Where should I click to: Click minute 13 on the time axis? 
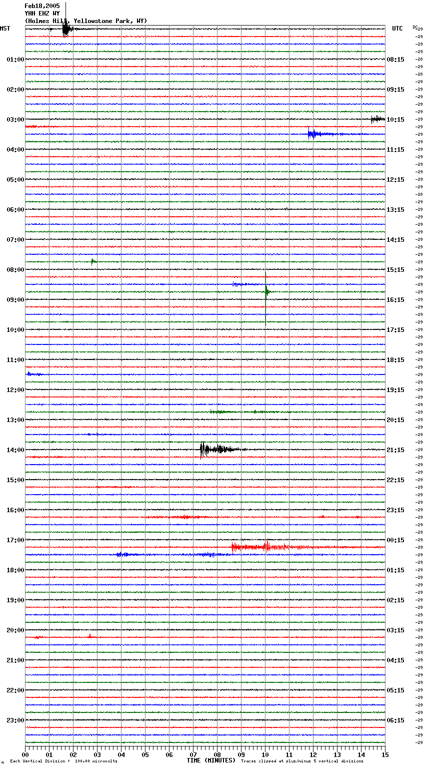(337, 754)
